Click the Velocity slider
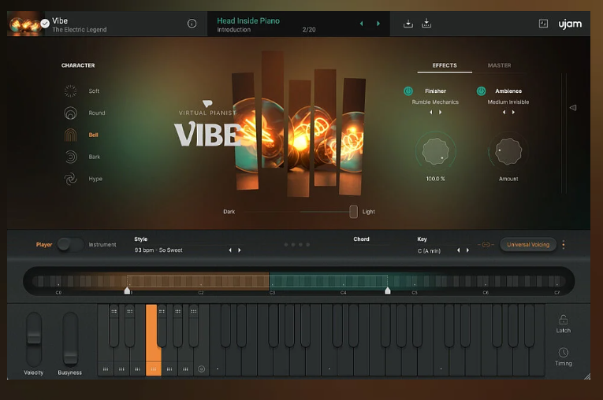The height and width of the screenshot is (400, 603). click(x=34, y=338)
